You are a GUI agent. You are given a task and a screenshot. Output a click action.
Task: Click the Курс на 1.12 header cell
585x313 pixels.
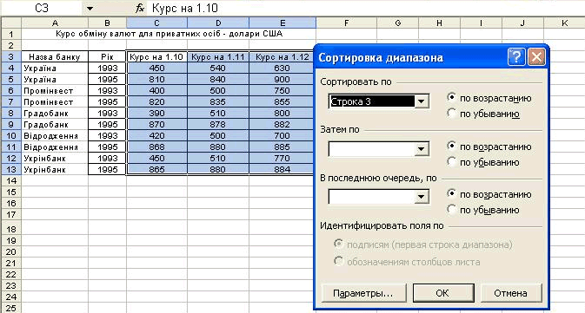(x=283, y=57)
